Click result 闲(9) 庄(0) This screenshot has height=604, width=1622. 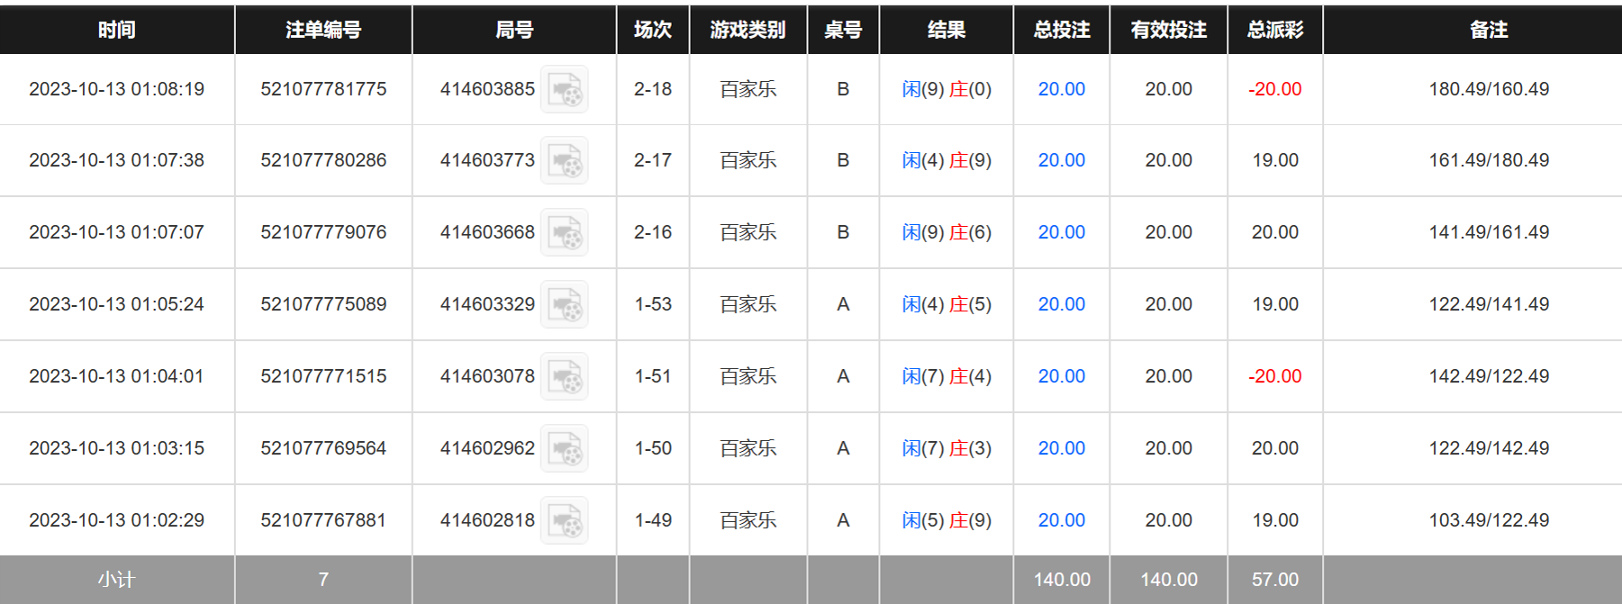click(x=947, y=89)
